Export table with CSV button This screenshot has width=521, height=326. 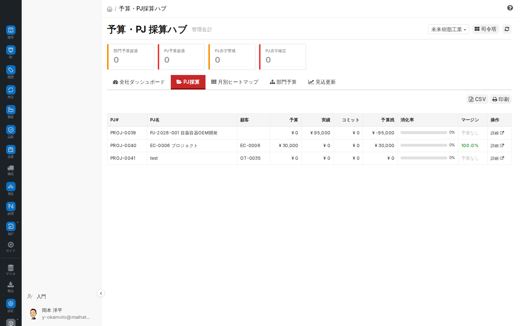(477, 99)
